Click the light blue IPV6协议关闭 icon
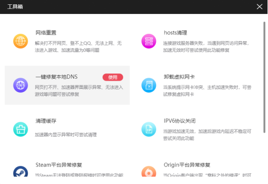The image size is (268, 184). click(149, 129)
